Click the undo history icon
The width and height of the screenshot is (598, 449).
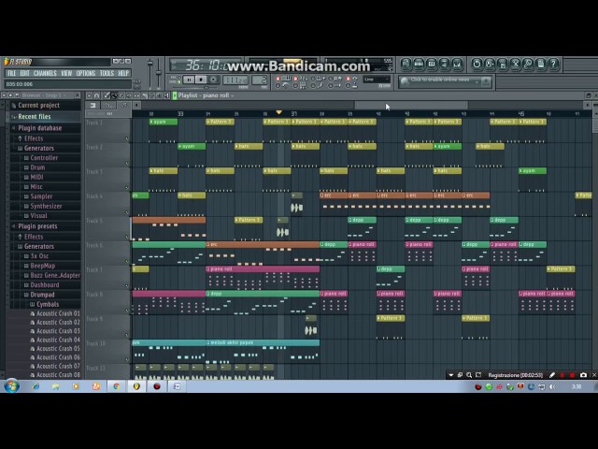pos(477,65)
